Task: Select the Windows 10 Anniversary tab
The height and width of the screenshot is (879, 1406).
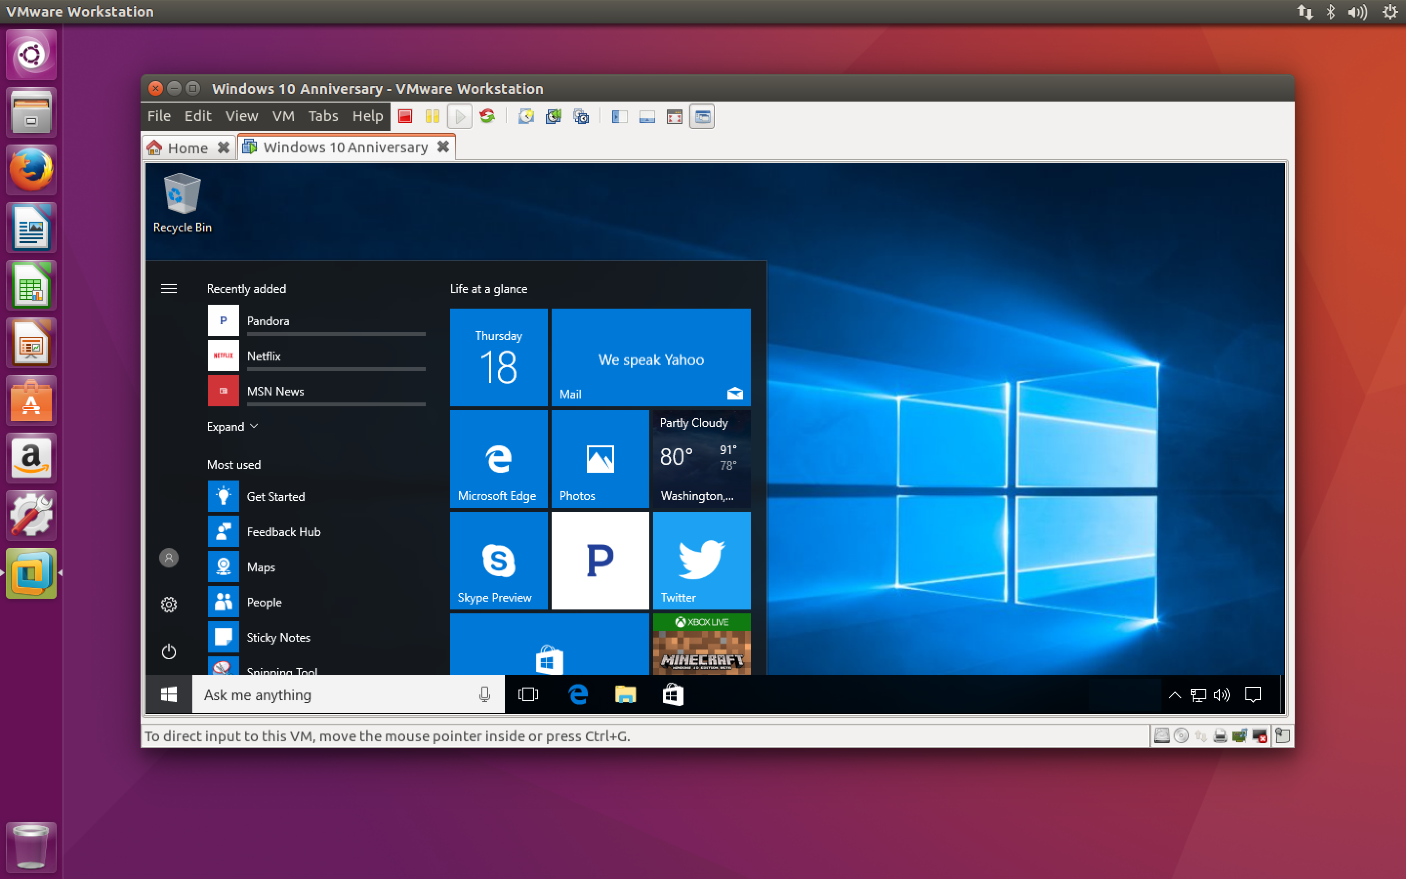Action: tap(344, 147)
